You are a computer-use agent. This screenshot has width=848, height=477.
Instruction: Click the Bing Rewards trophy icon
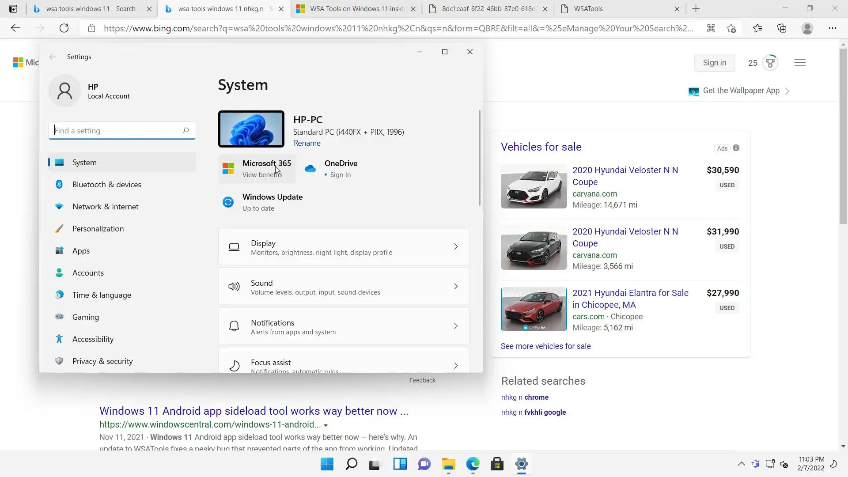770,63
